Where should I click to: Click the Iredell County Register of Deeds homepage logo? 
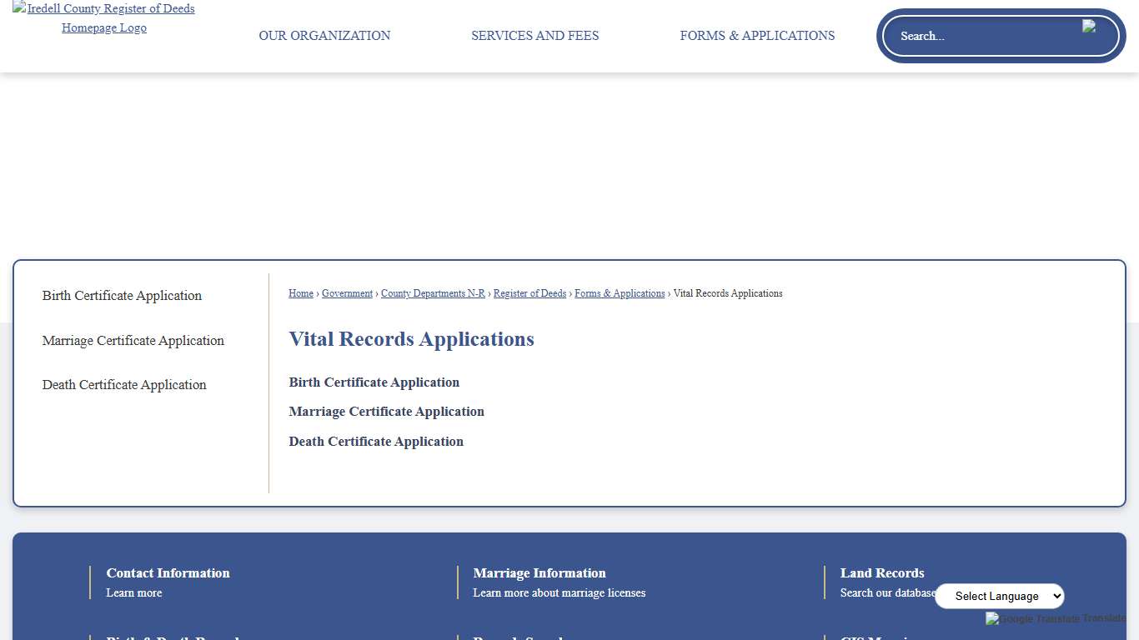[x=103, y=17]
